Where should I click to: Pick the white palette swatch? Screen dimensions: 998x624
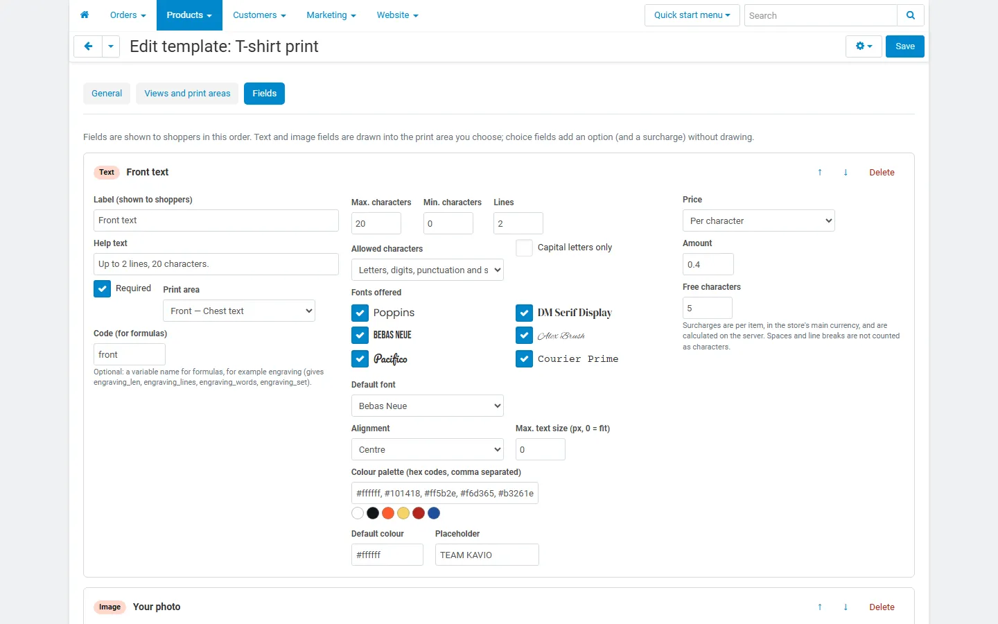358,513
